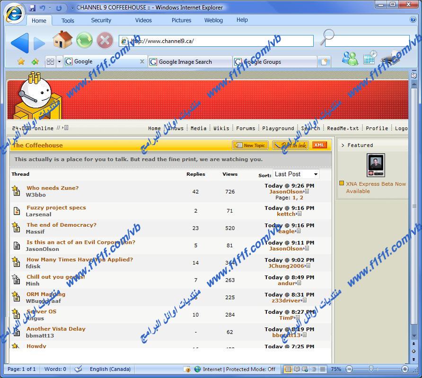422x378 pixels.
Task: Switch to the Google Image Search tab
Action: point(185,62)
